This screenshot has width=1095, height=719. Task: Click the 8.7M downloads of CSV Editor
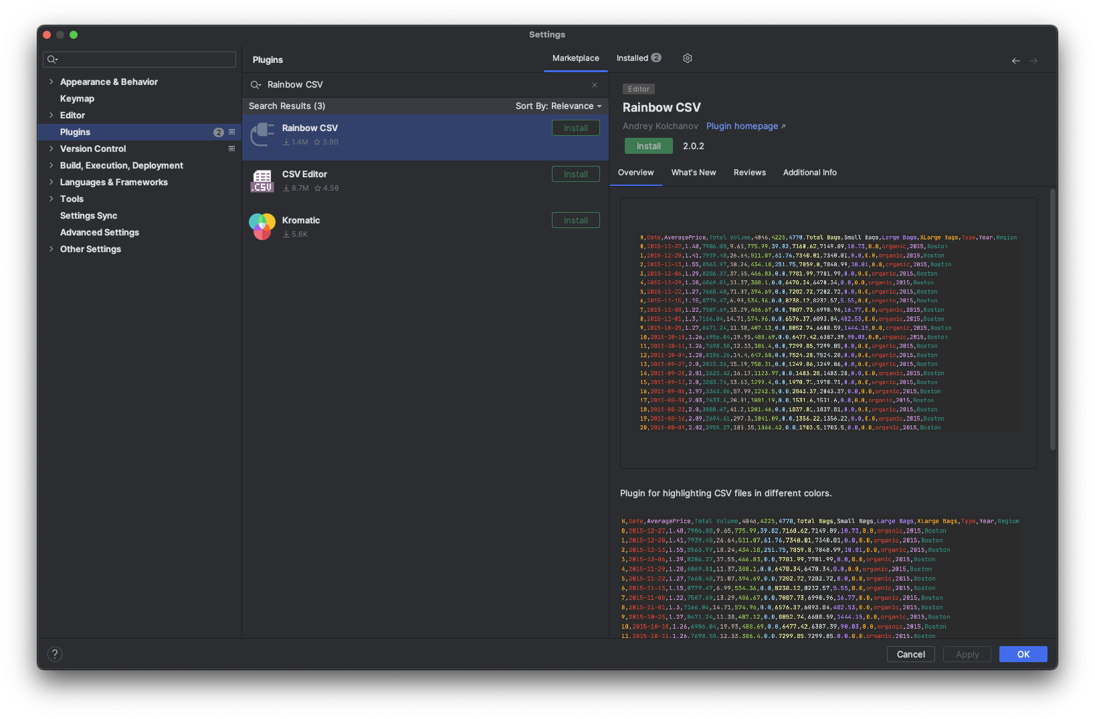[296, 188]
